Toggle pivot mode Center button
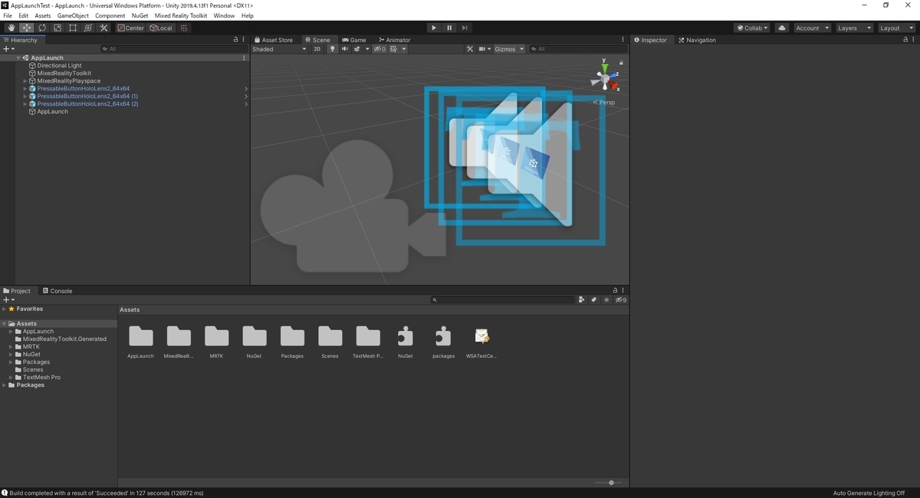920x498 pixels. point(131,28)
